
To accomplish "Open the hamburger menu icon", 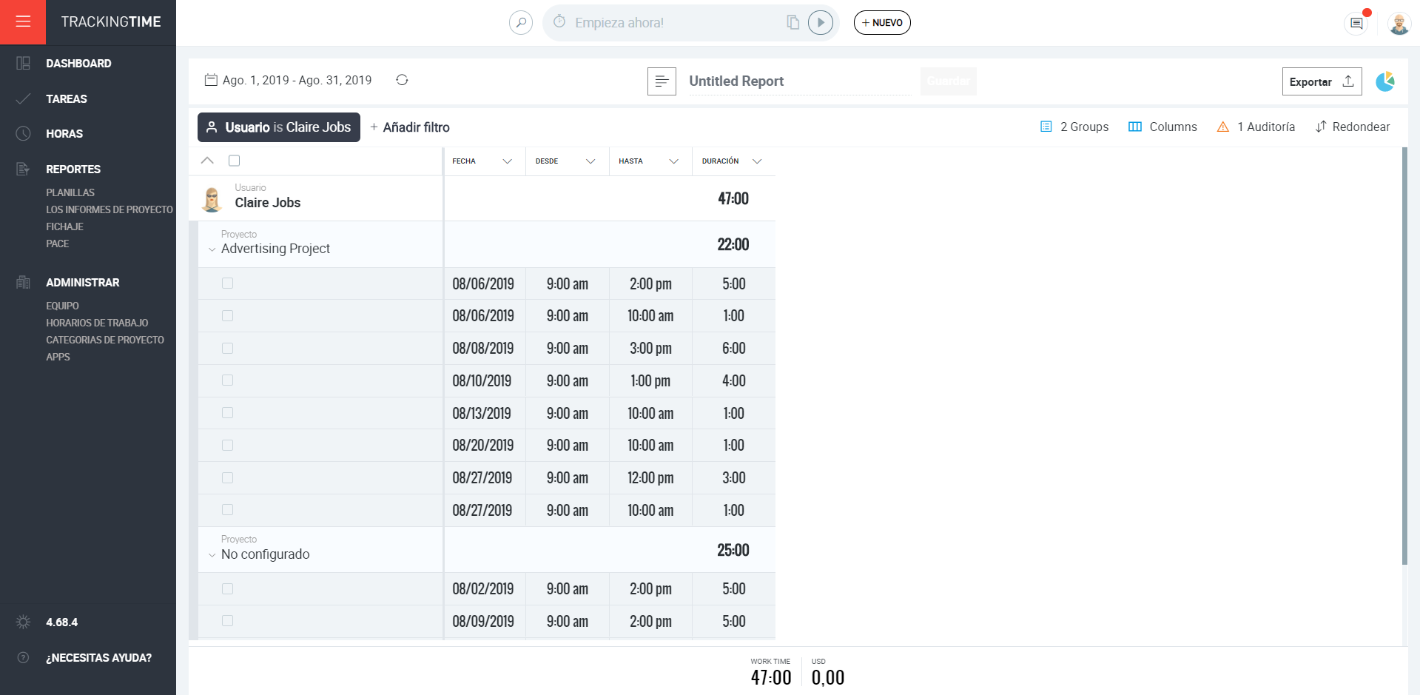I will 23,21.
